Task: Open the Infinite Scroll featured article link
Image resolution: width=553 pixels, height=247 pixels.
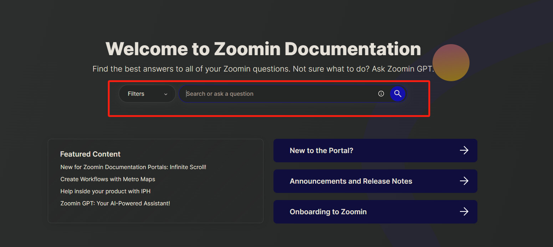Action: click(133, 167)
